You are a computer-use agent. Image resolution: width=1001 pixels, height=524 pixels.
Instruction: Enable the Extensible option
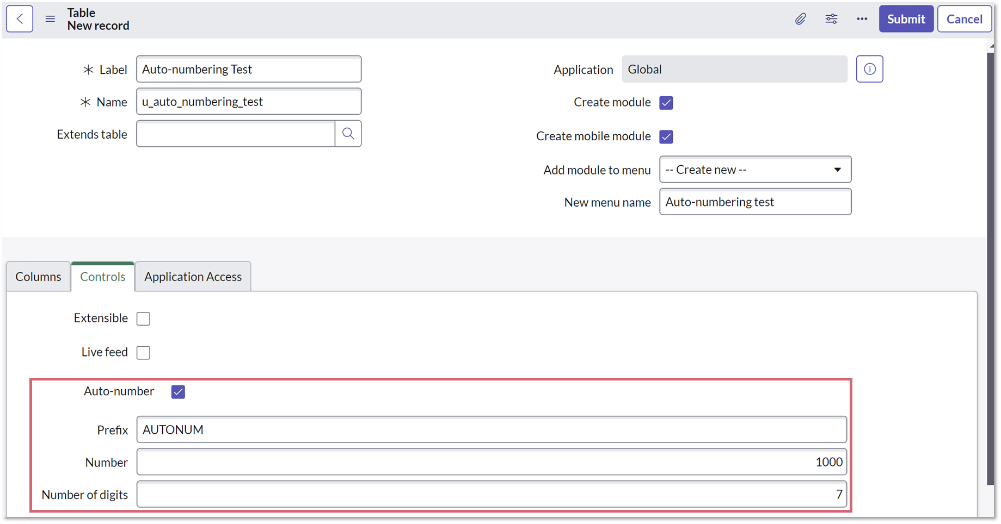[x=143, y=319]
